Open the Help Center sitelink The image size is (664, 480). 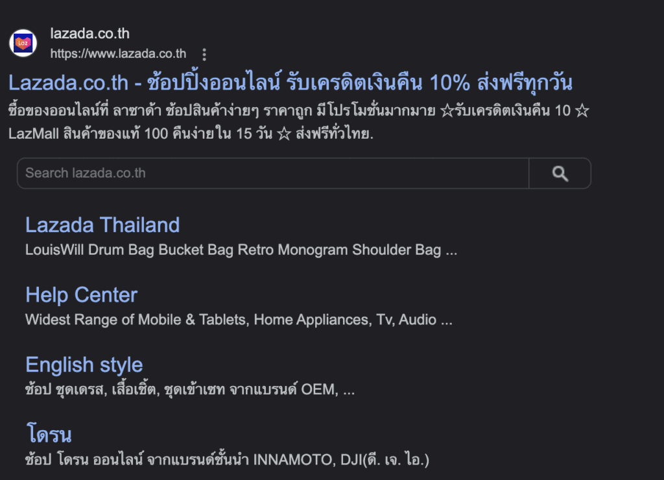tap(81, 295)
